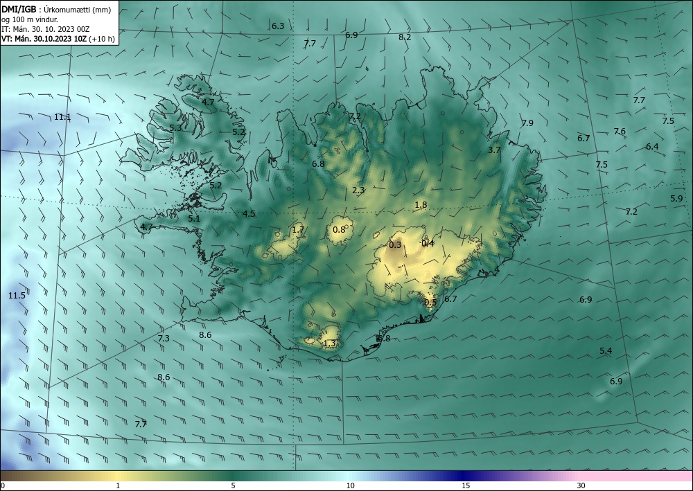Click the 1.3 value label
The height and width of the screenshot is (491, 693).
330,343
